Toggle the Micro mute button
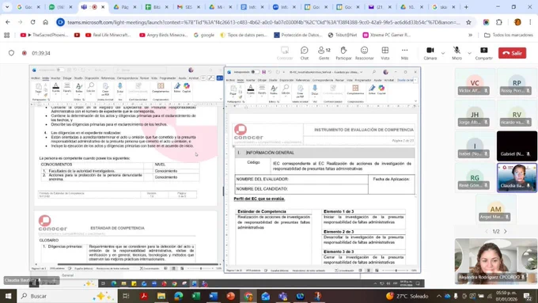 457,53
